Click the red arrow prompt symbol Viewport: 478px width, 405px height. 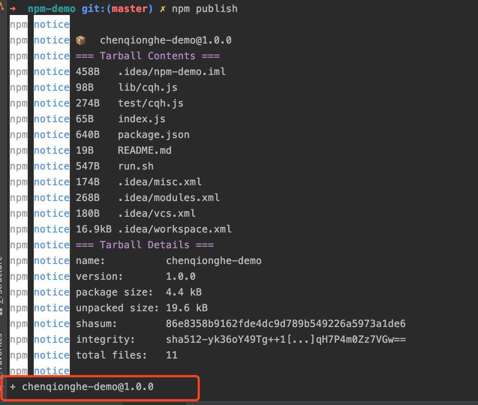pyautogui.click(x=13, y=9)
